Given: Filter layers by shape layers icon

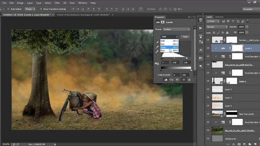Looking at the screenshot, I should click(x=238, y=21).
